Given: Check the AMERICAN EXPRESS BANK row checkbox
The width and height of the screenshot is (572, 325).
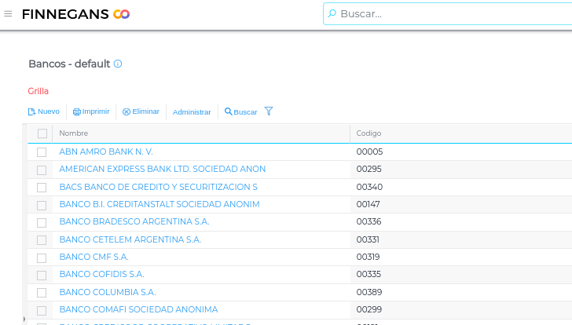Looking at the screenshot, I should [42, 170].
